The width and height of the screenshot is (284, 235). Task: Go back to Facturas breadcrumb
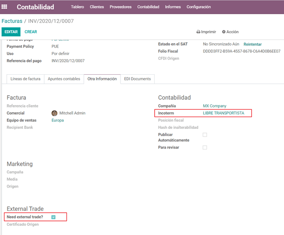pos(12,21)
